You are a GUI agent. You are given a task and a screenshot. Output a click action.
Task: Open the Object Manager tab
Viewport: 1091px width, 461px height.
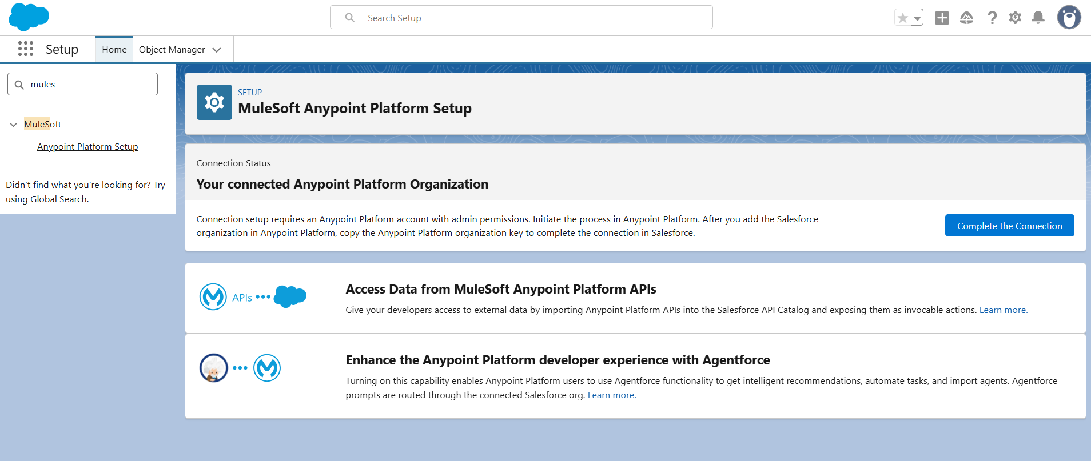click(x=172, y=50)
